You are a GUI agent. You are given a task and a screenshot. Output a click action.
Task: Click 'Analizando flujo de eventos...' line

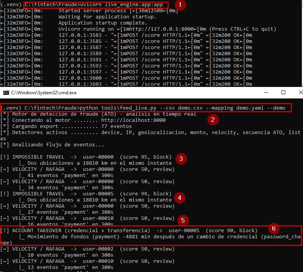[52, 144]
